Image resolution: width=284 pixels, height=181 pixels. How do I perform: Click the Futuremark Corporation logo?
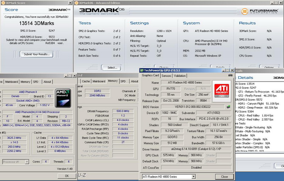(x=260, y=11)
